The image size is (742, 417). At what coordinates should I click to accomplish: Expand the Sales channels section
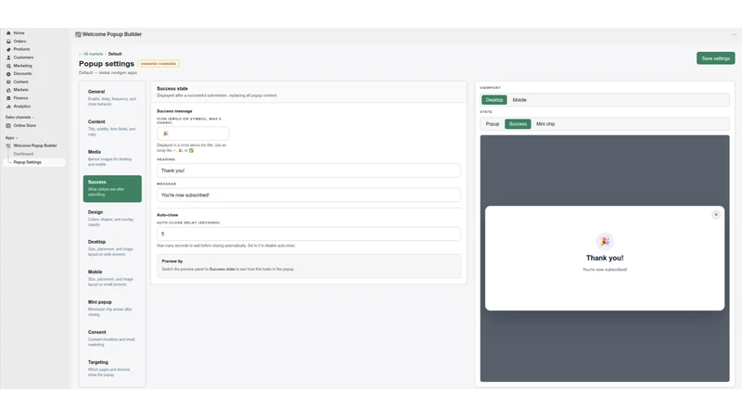19,118
